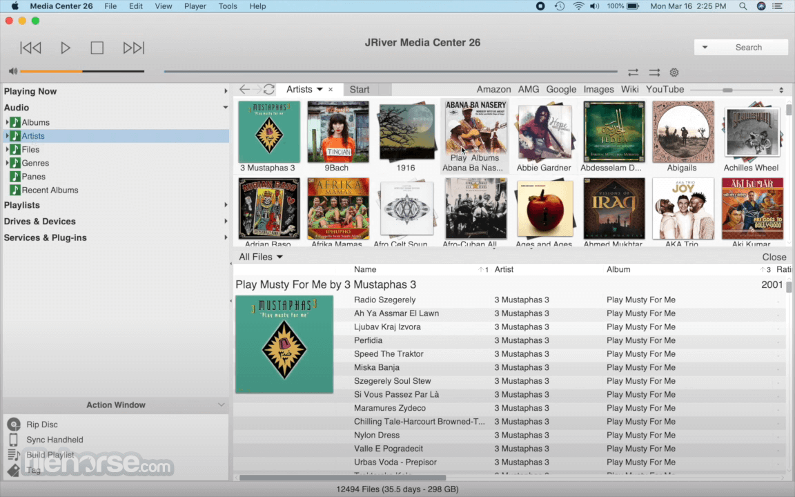Select the Panes view
Viewport: 795px width, 497px height.
coord(33,177)
